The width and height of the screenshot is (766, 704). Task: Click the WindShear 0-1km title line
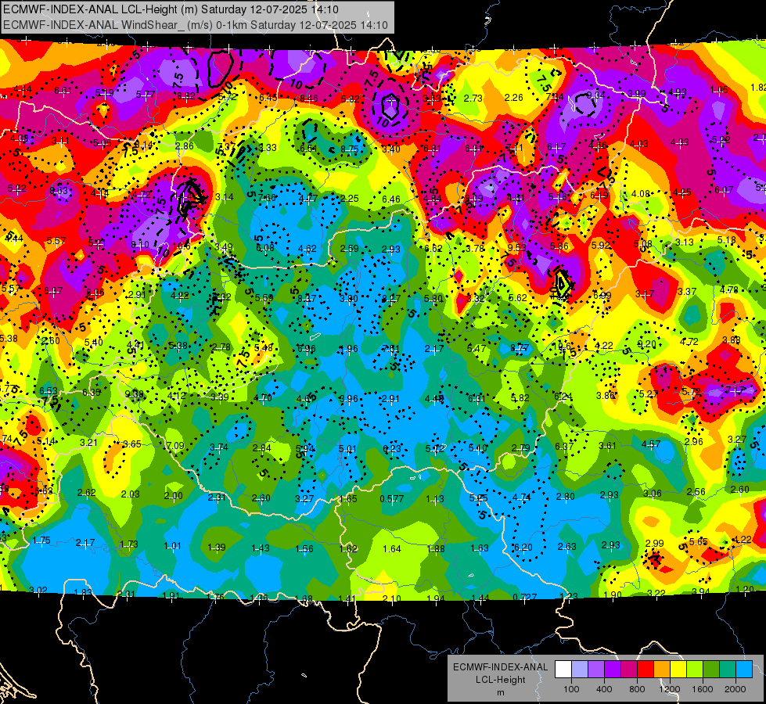[196, 25]
